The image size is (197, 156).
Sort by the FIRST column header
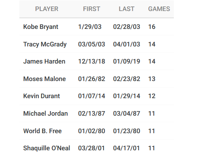click(x=92, y=9)
